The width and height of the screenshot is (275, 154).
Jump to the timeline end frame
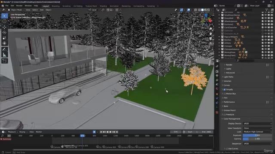tap(117, 132)
